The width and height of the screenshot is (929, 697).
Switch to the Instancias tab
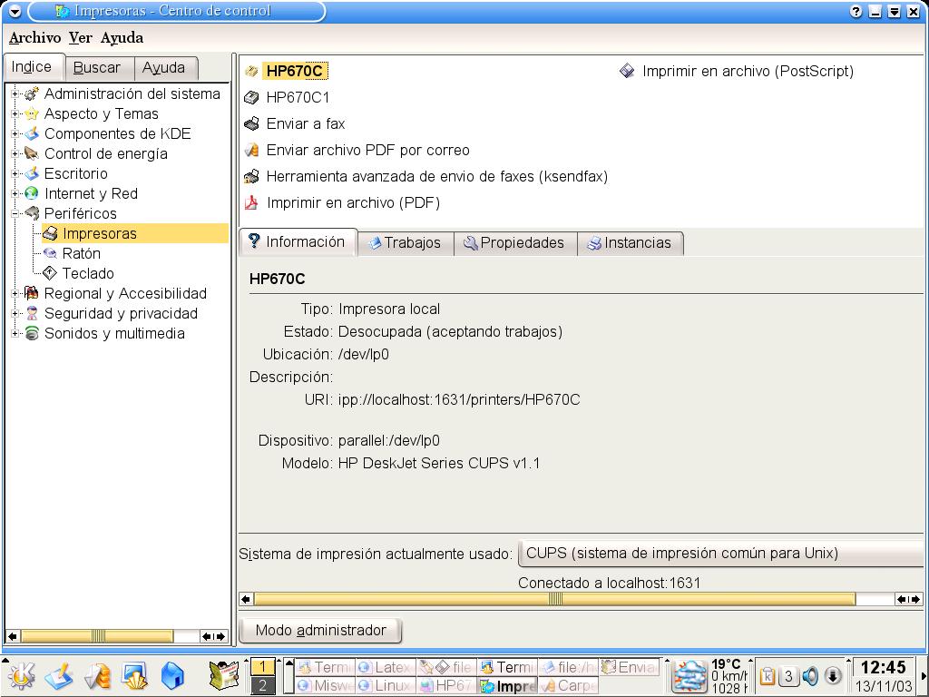631,243
